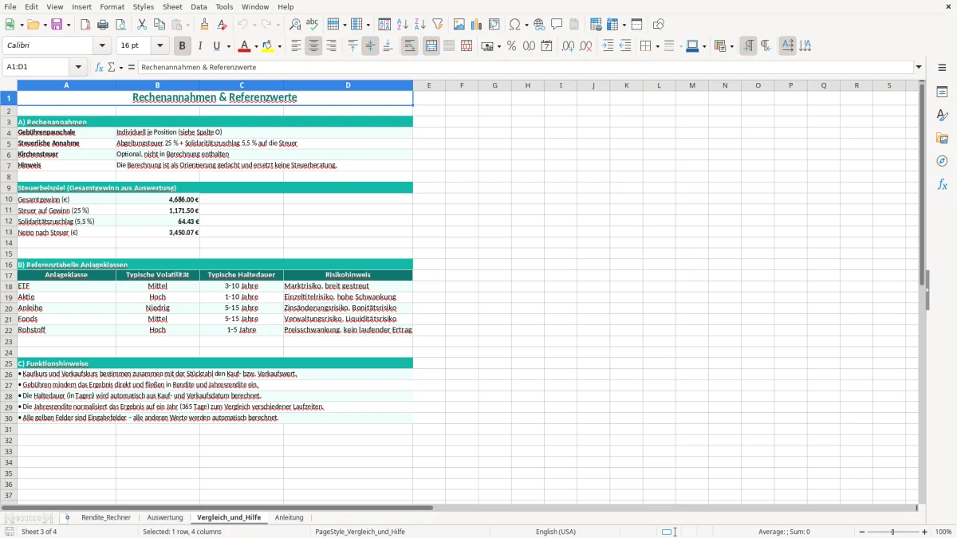Click the formula input line
Viewport: 957px width, 538px height.
(x=526, y=67)
